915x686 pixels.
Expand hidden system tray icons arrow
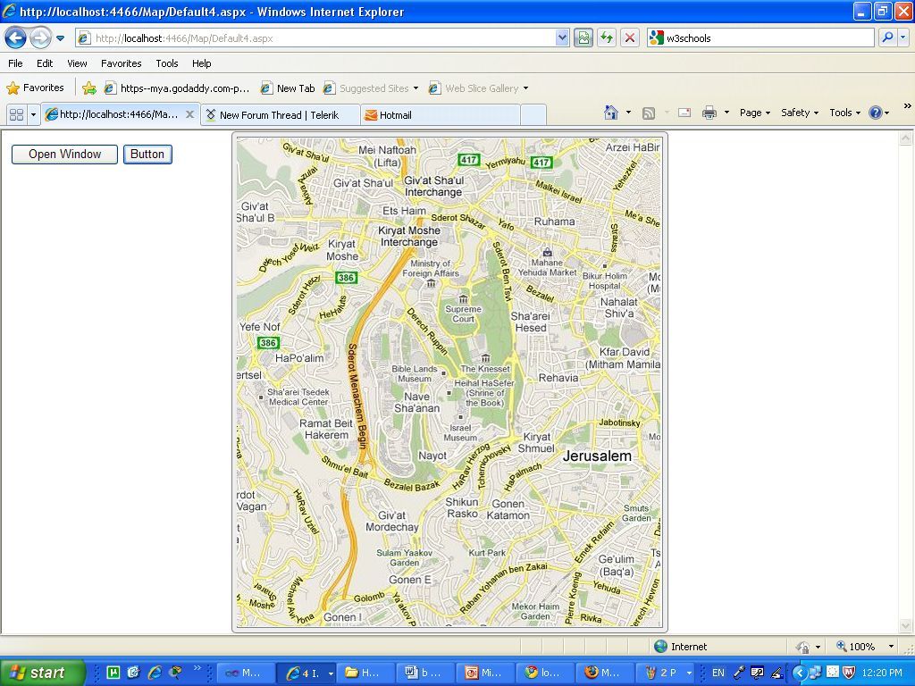pyautogui.click(x=799, y=673)
